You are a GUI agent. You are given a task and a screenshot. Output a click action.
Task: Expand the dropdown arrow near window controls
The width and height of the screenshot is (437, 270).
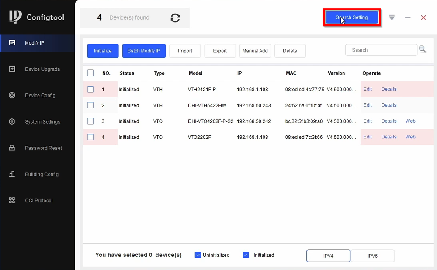(392, 17)
